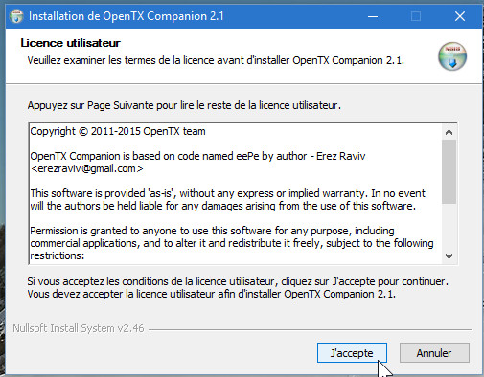Click the Installation de OpenTX Companion title text
The image size is (484, 377).
click(127, 16)
